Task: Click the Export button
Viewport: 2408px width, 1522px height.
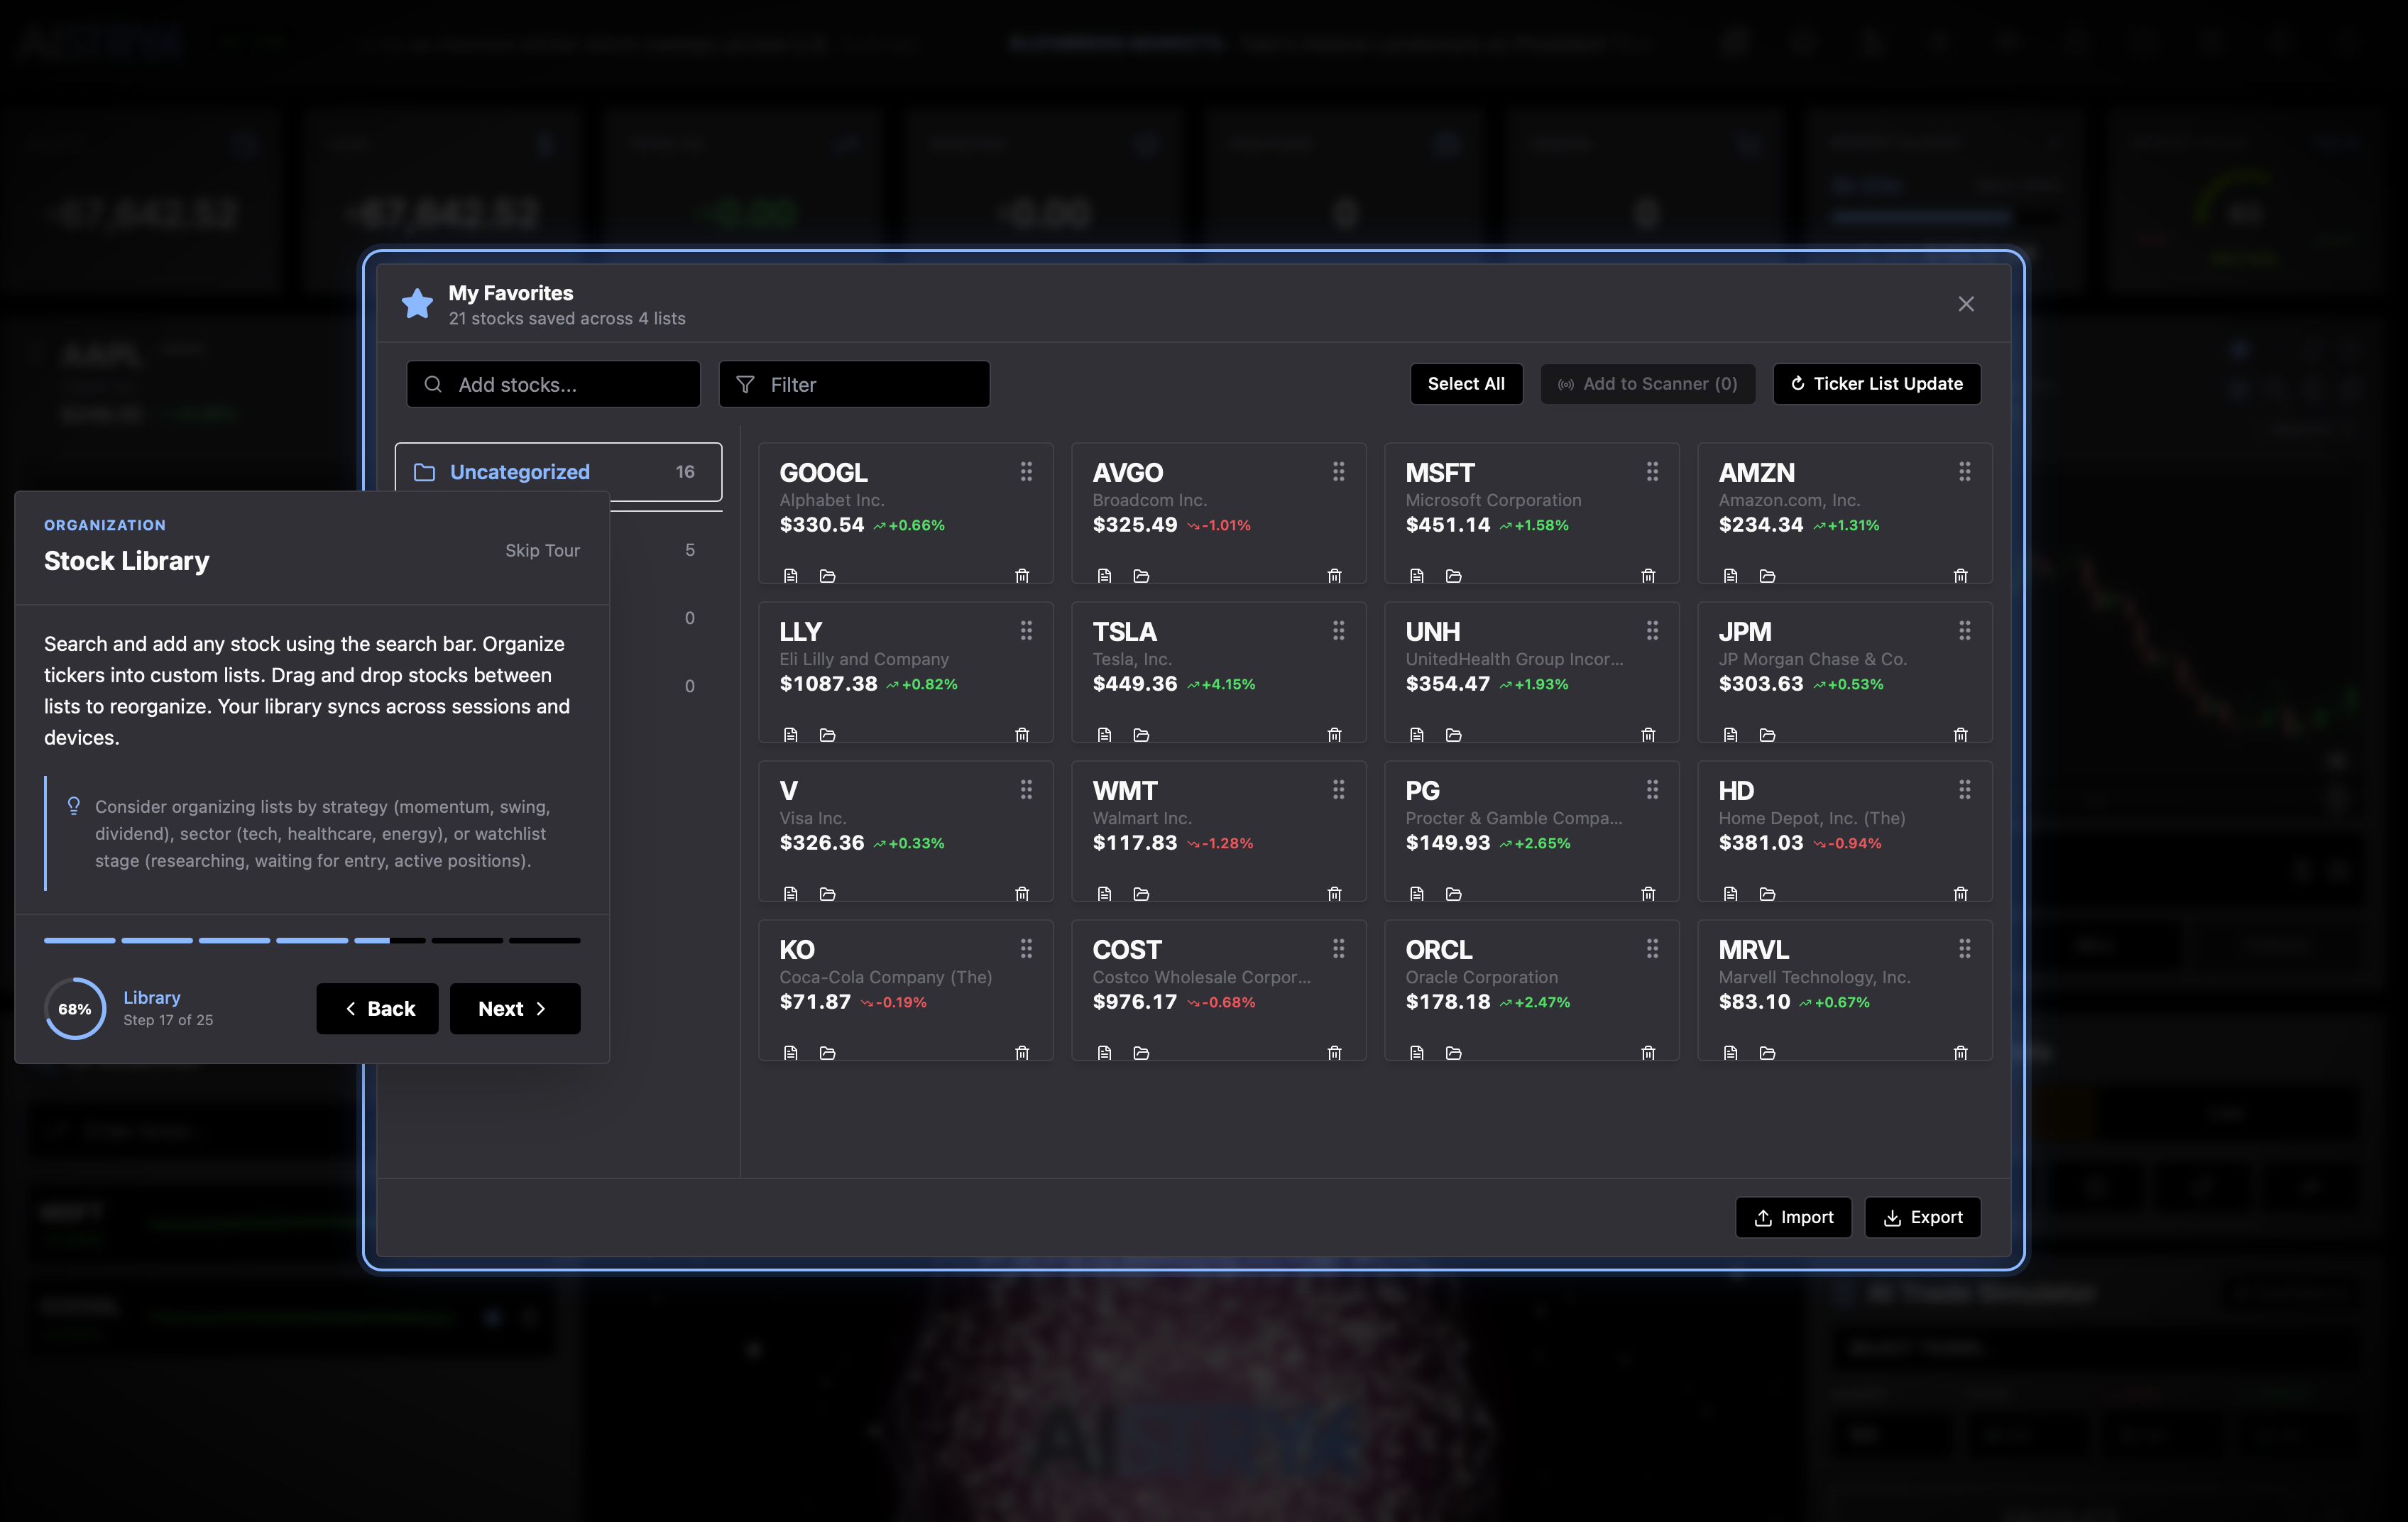Action: point(1922,1217)
